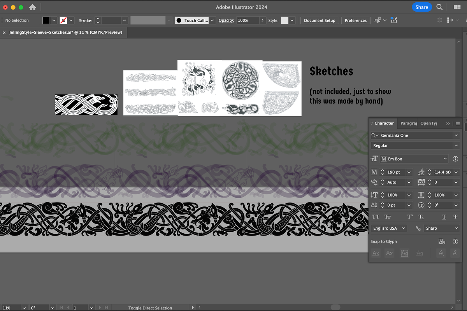Click the underlined Stroke label
This screenshot has height=311, width=467.
86,21
